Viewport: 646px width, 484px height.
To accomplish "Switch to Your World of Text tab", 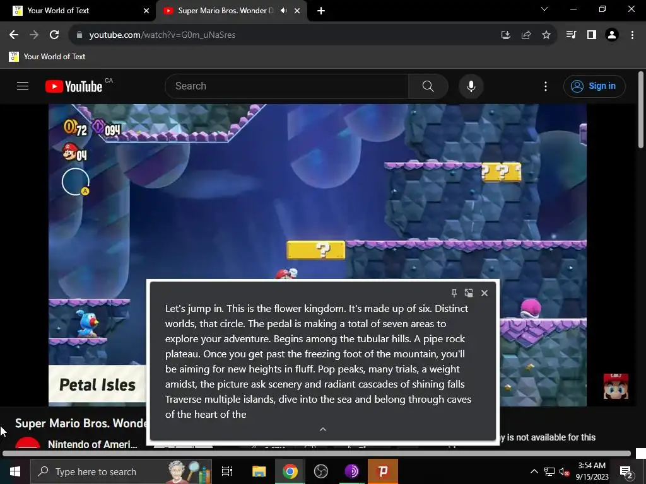I will [78, 11].
